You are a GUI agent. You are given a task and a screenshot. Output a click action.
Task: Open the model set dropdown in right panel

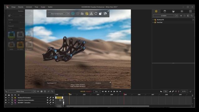pyautogui.click(x=164, y=16)
